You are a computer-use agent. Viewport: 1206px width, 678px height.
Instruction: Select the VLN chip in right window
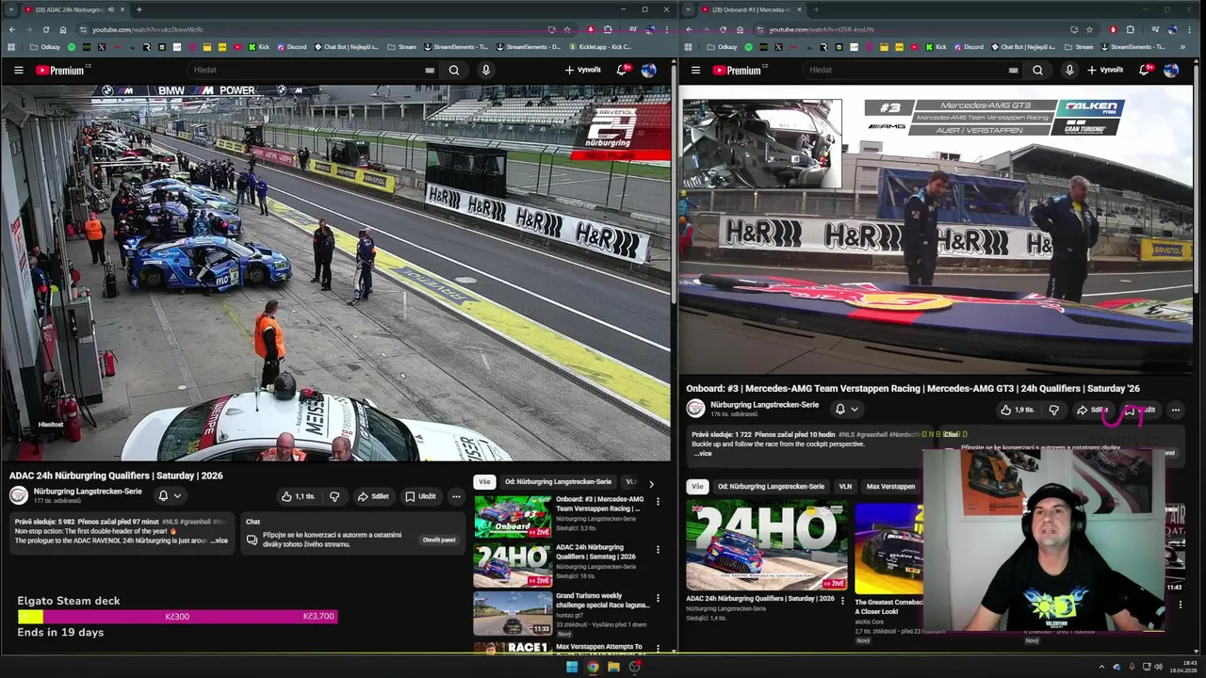point(845,487)
